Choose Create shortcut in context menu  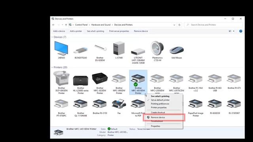point(158,112)
